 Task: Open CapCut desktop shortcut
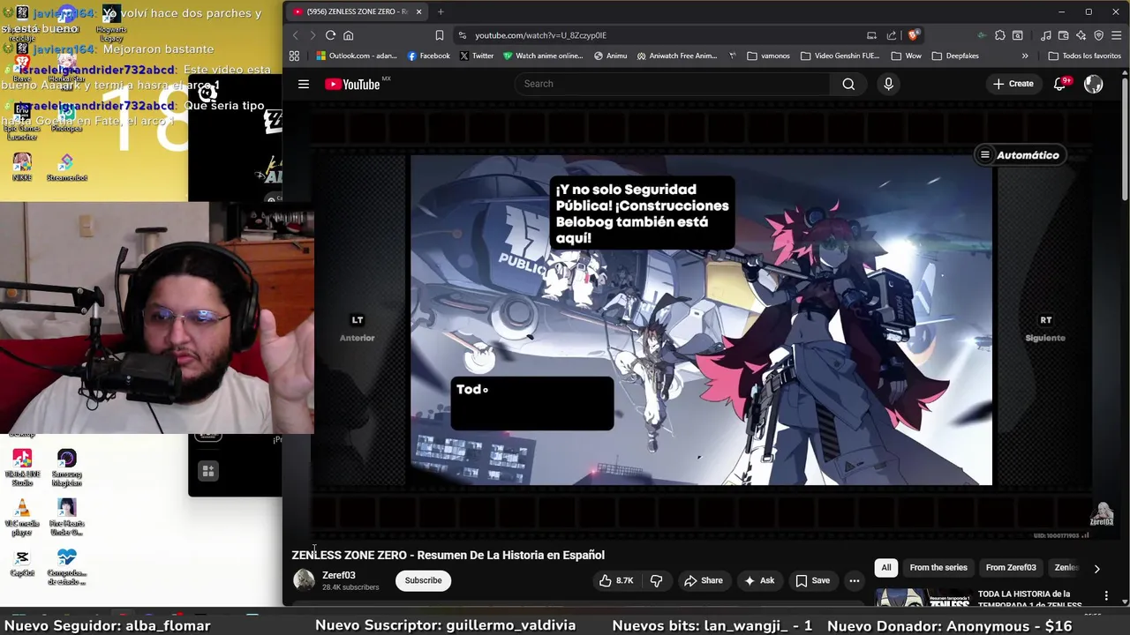tap(22, 563)
